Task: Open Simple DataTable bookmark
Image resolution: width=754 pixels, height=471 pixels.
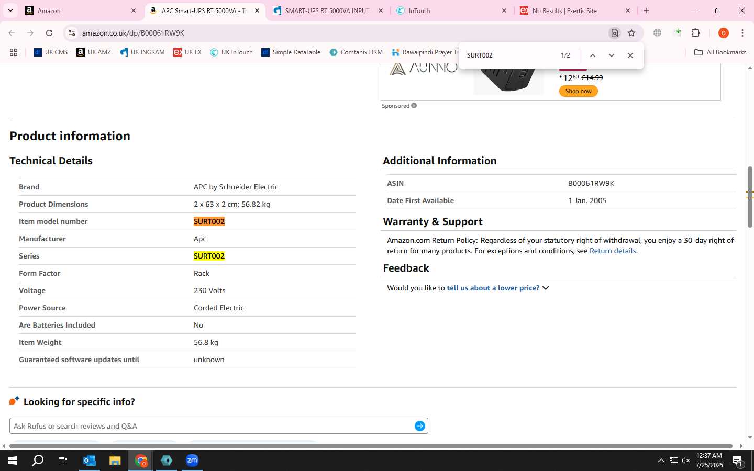Action: (291, 52)
